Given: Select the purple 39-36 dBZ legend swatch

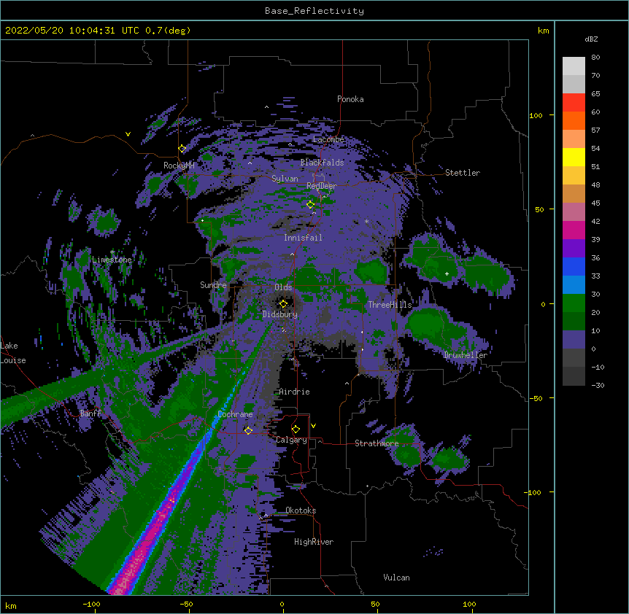Looking at the screenshot, I should pyautogui.click(x=574, y=249).
